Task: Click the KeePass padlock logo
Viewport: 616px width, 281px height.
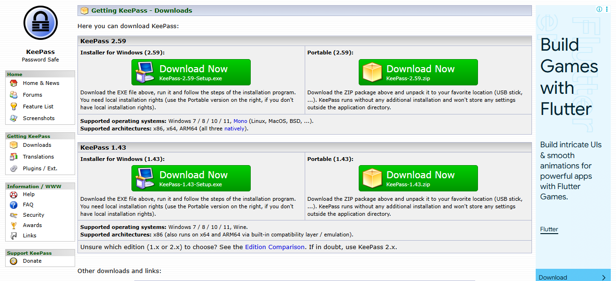Action: [x=40, y=23]
